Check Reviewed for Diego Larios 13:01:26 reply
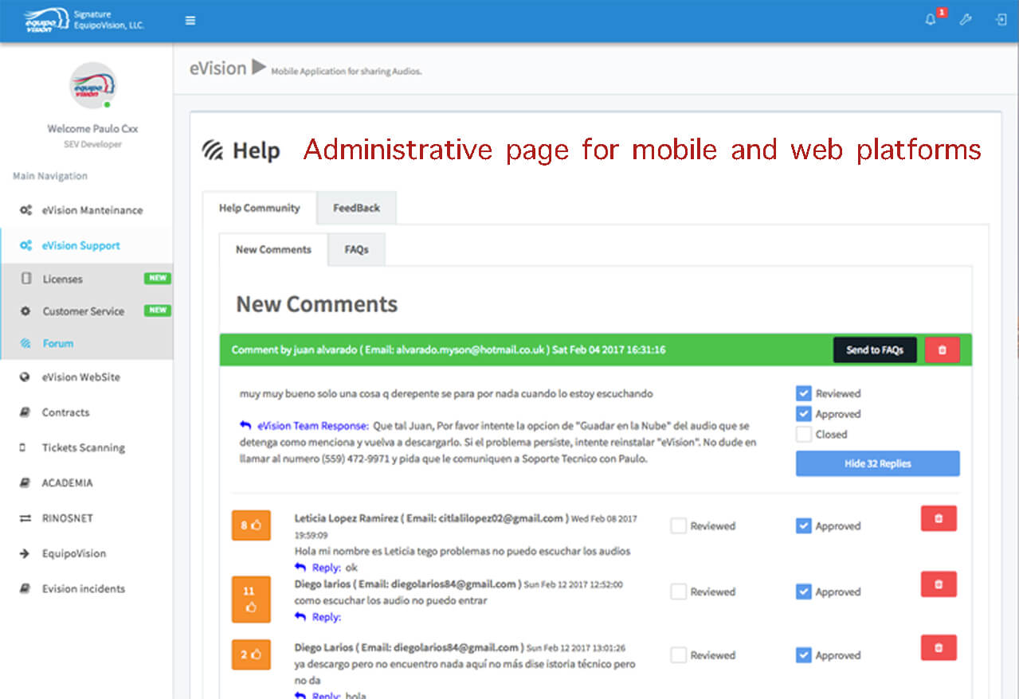This screenshot has height=699, width=1019. click(679, 656)
